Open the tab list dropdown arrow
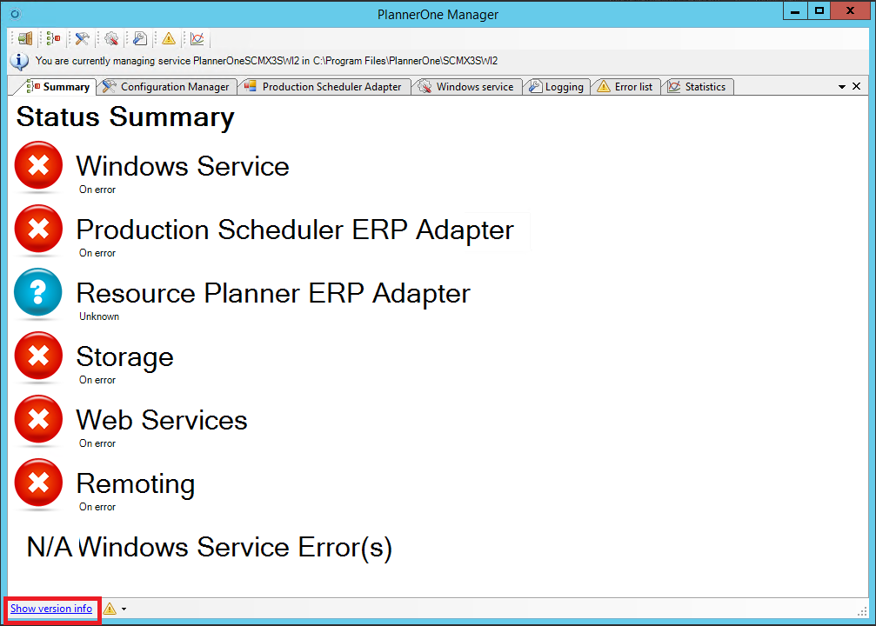Viewport: 876px width, 626px height. click(x=842, y=87)
